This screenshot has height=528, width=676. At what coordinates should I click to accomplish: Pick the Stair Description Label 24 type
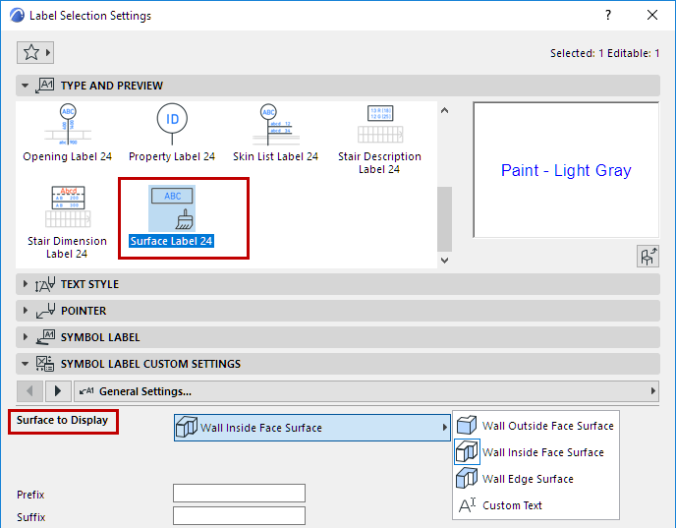380,139
